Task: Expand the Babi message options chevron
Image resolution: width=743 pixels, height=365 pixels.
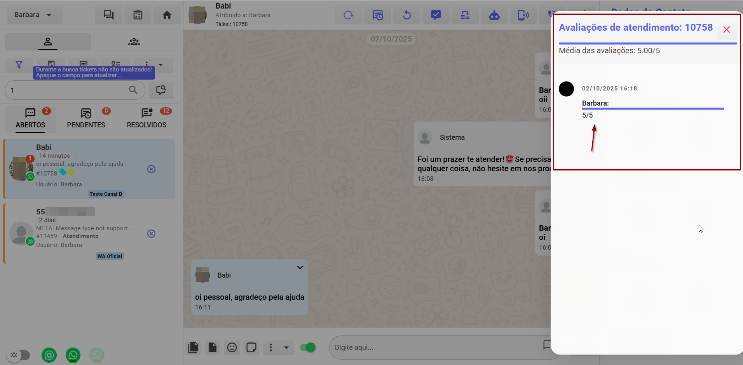Action: 300,268
